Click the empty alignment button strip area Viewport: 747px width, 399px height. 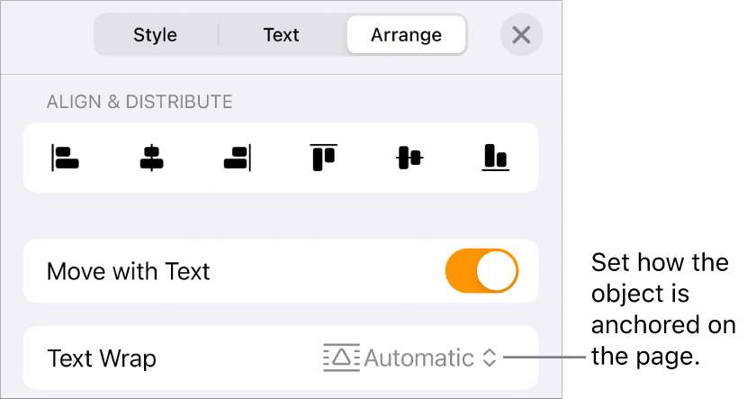click(x=281, y=180)
